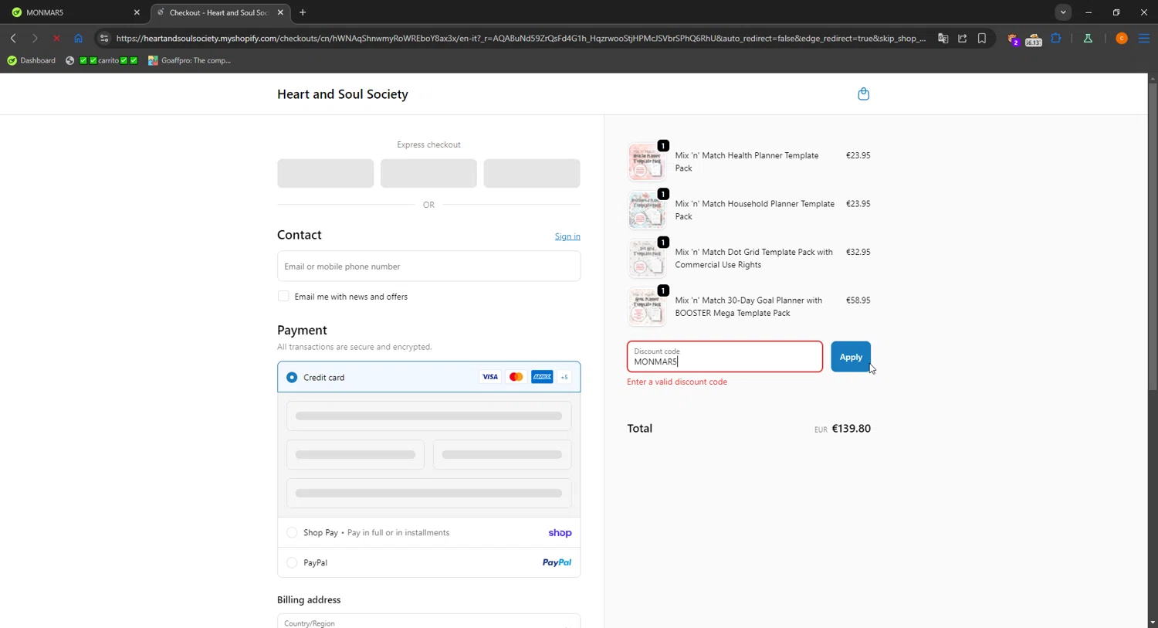Open the carrito bookmark
This screenshot has width=1158, height=628.
(102, 60)
